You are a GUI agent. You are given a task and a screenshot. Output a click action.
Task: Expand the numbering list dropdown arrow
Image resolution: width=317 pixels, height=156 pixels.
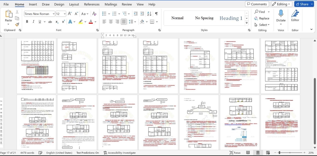click(119, 14)
